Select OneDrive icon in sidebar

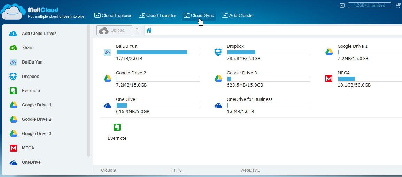coord(13,163)
